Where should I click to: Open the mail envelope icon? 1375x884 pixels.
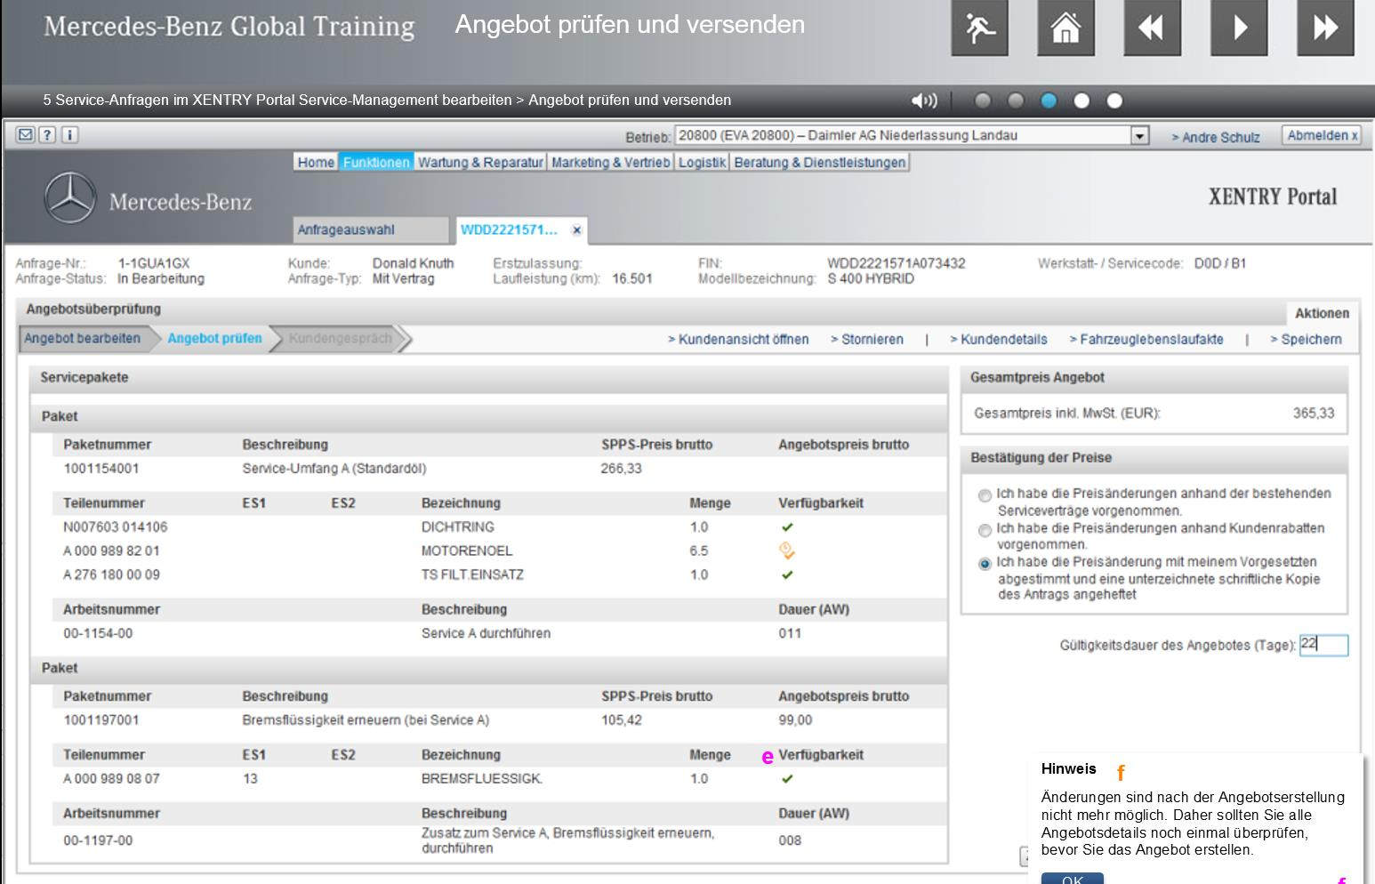click(25, 135)
